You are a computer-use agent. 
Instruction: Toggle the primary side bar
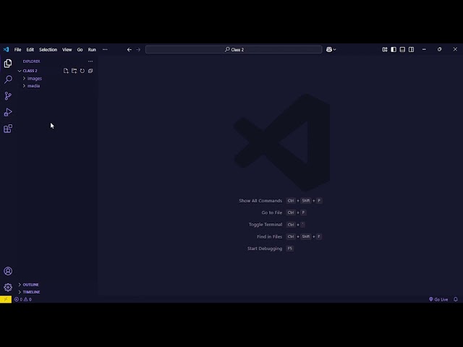[x=394, y=50]
